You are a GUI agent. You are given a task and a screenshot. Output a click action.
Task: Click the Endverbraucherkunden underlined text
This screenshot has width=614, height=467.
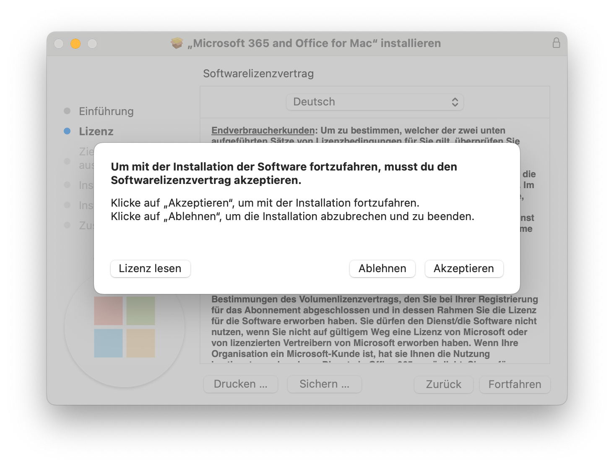click(x=263, y=130)
